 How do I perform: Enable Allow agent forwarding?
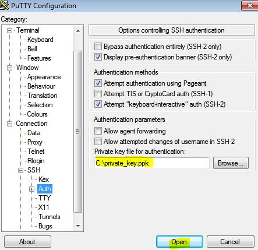(x=98, y=131)
